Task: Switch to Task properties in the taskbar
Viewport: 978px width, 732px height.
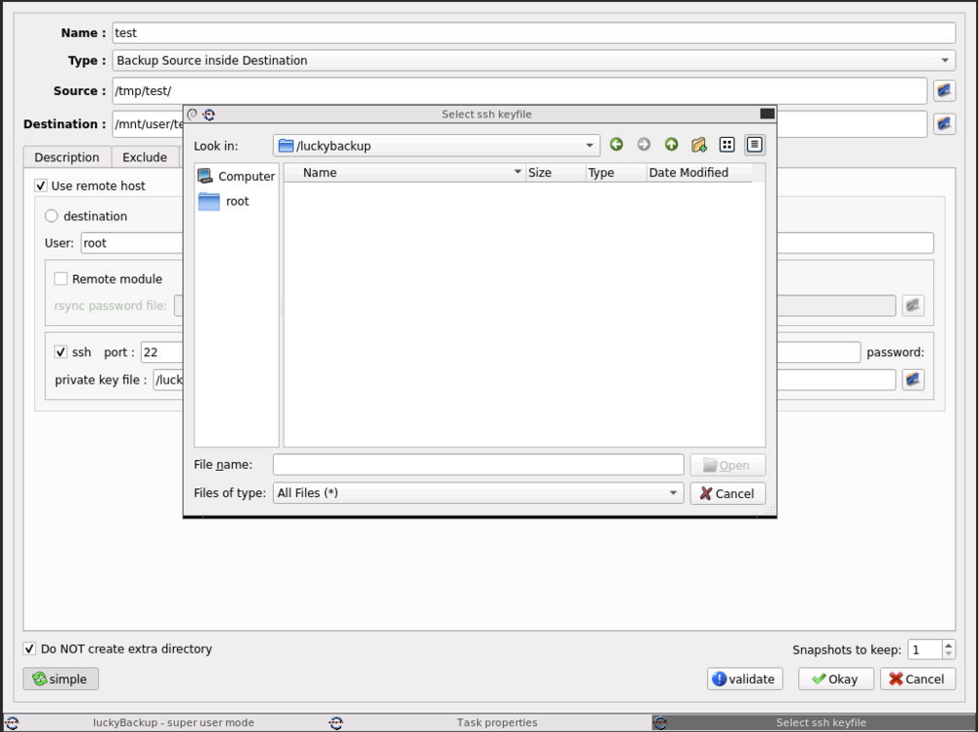Action: [x=497, y=722]
